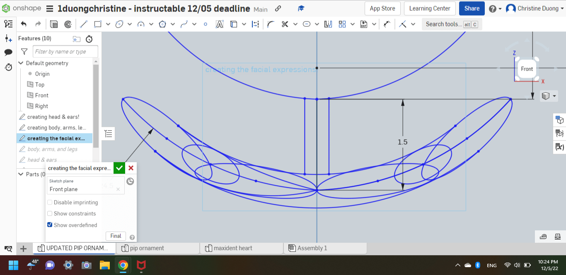Select the Origin item in feature tree
566x275 pixels.
tap(42, 74)
